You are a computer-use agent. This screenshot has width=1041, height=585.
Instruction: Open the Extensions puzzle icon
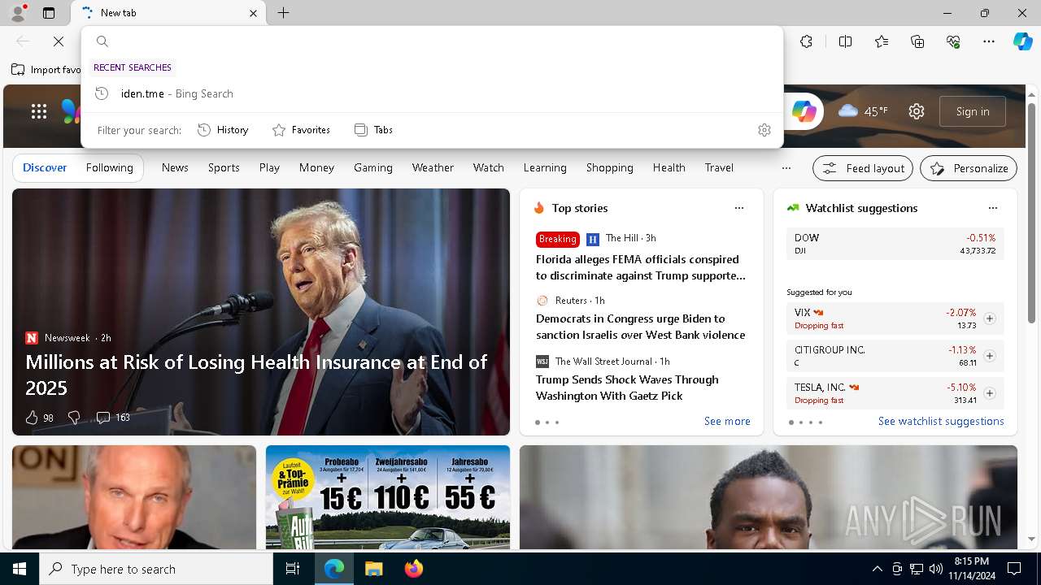[x=806, y=41]
